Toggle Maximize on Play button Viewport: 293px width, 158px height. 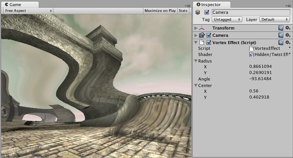pyautogui.click(x=160, y=11)
